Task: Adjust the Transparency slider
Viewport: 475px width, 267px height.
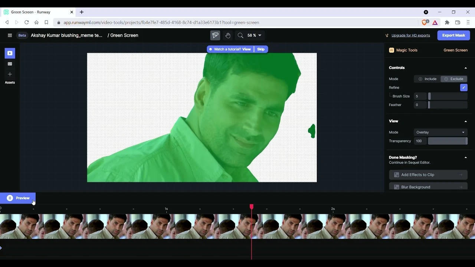Action: (448, 141)
